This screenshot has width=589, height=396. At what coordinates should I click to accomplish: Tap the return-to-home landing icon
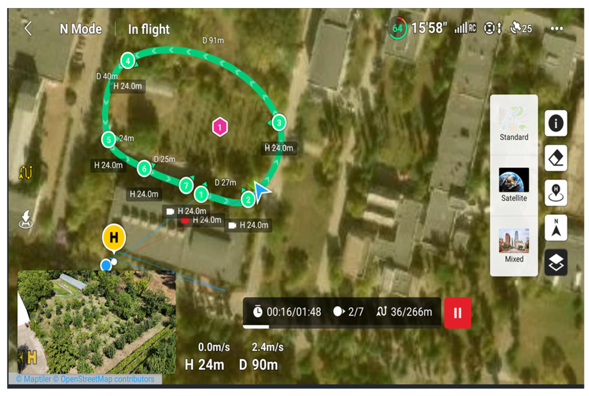pos(26,219)
